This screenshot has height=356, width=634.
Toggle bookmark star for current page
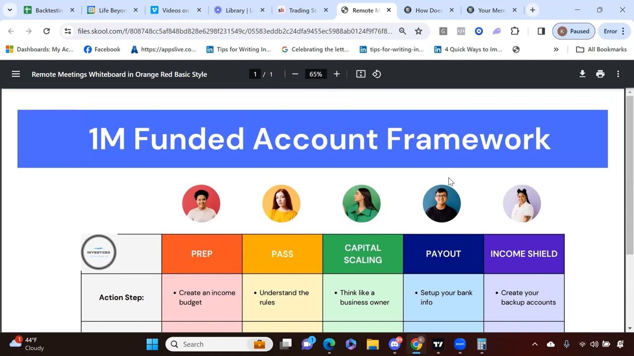[419, 31]
